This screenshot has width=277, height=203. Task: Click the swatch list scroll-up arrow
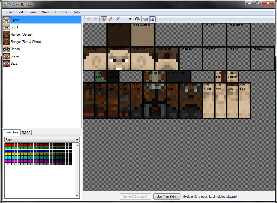77,146
